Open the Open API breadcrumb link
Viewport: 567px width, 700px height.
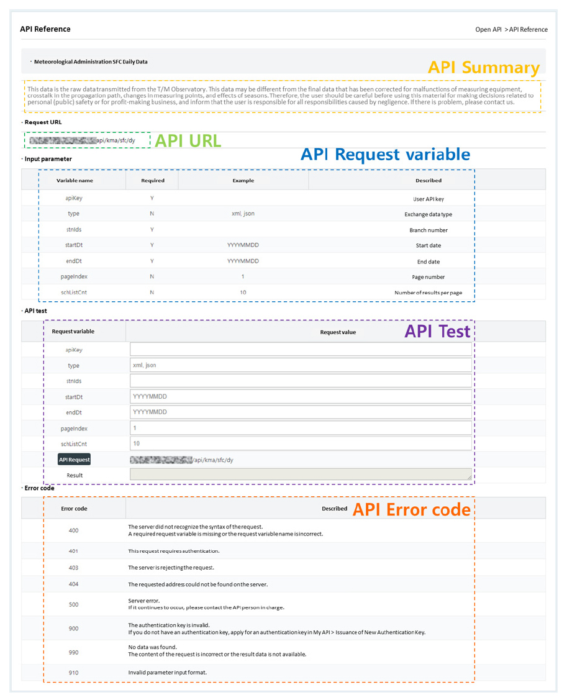click(488, 29)
